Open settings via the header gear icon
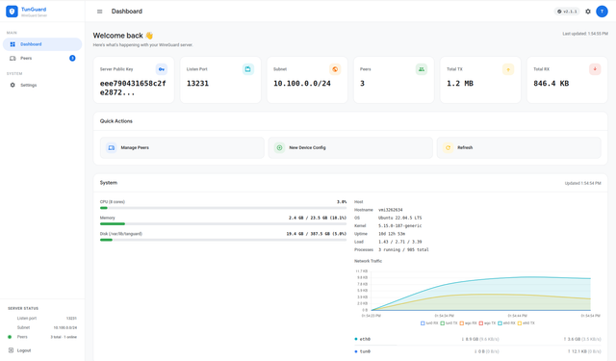The image size is (616, 361). pyautogui.click(x=588, y=12)
